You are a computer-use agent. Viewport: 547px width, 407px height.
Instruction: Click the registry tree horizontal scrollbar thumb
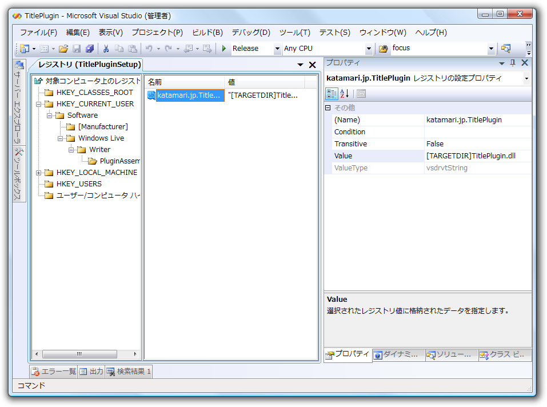79,354
